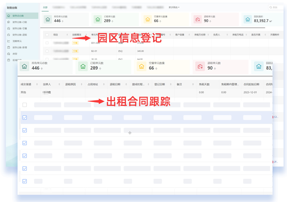Sort by the 客户背景 column arrows
This screenshot has height=202, width=287.
point(189,35)
